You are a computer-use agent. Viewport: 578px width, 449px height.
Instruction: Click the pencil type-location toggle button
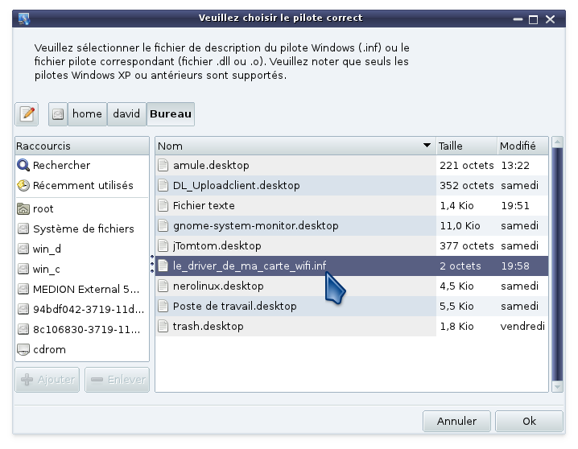27,114
